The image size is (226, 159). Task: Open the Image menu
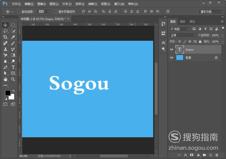[x=41, y=4]
